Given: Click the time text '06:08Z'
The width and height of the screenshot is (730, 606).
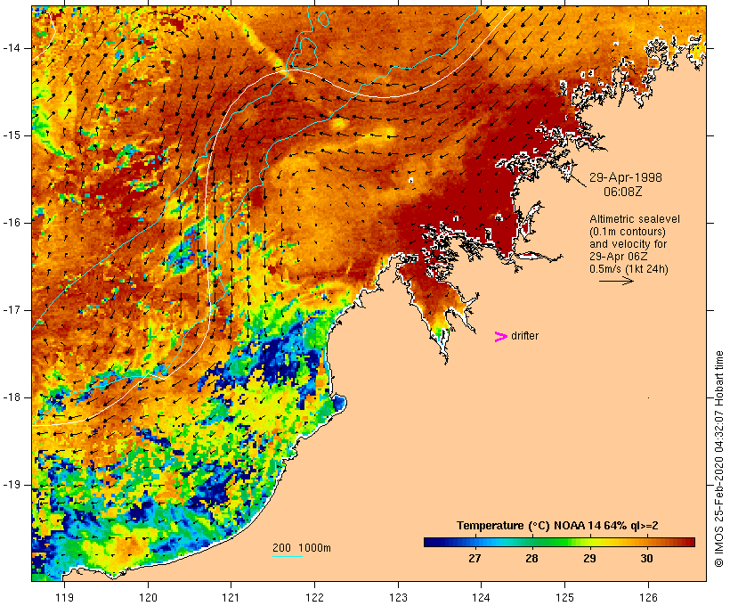Looking at the screenshot, I should click(x=623, y=191).
